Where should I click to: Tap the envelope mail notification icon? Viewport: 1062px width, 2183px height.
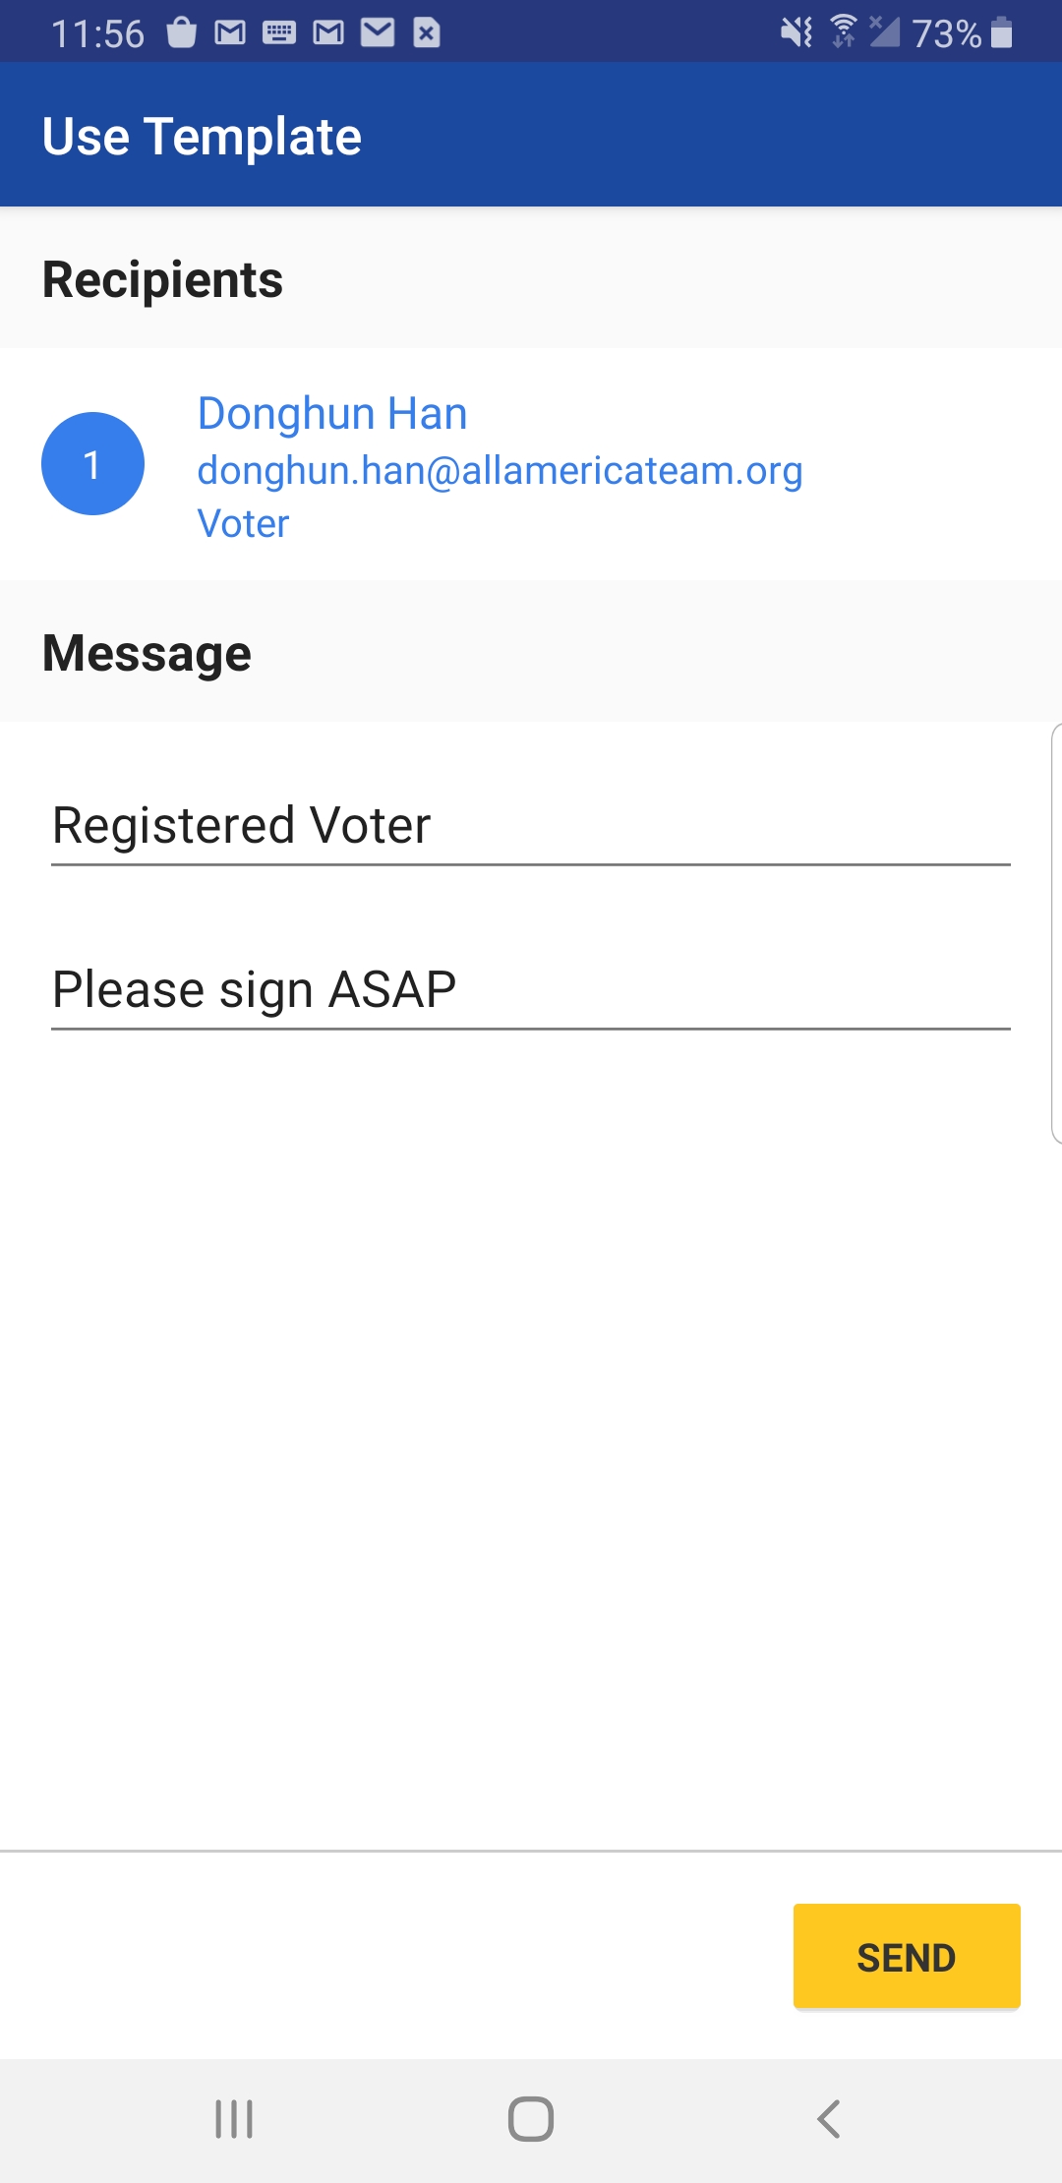click(x=378, y=32)
